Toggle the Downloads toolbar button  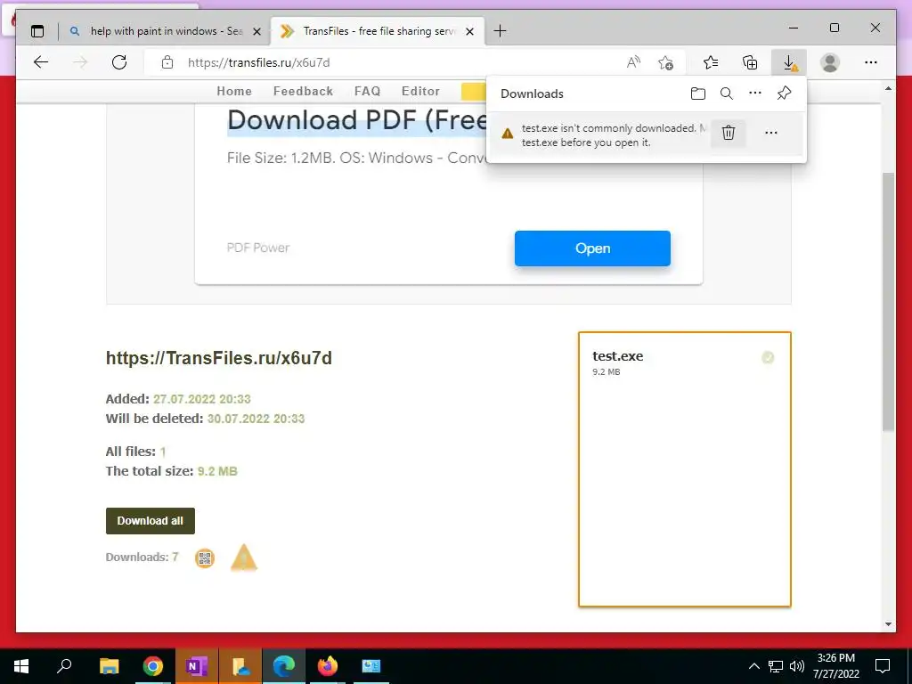coord(789,62)
